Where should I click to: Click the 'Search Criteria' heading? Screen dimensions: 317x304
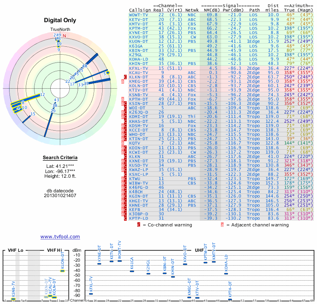point(60,158)
